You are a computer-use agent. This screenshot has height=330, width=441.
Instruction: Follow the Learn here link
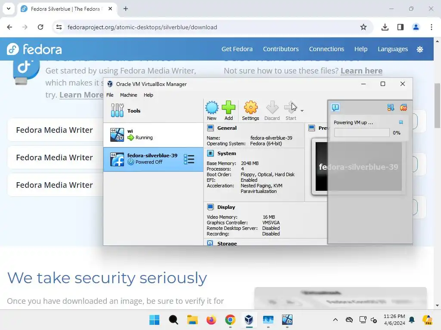click(361, 71)
